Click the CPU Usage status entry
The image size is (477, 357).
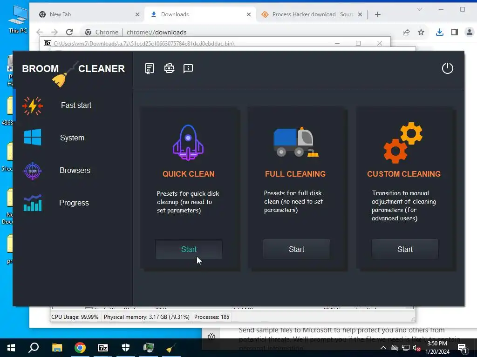point(75,317)
